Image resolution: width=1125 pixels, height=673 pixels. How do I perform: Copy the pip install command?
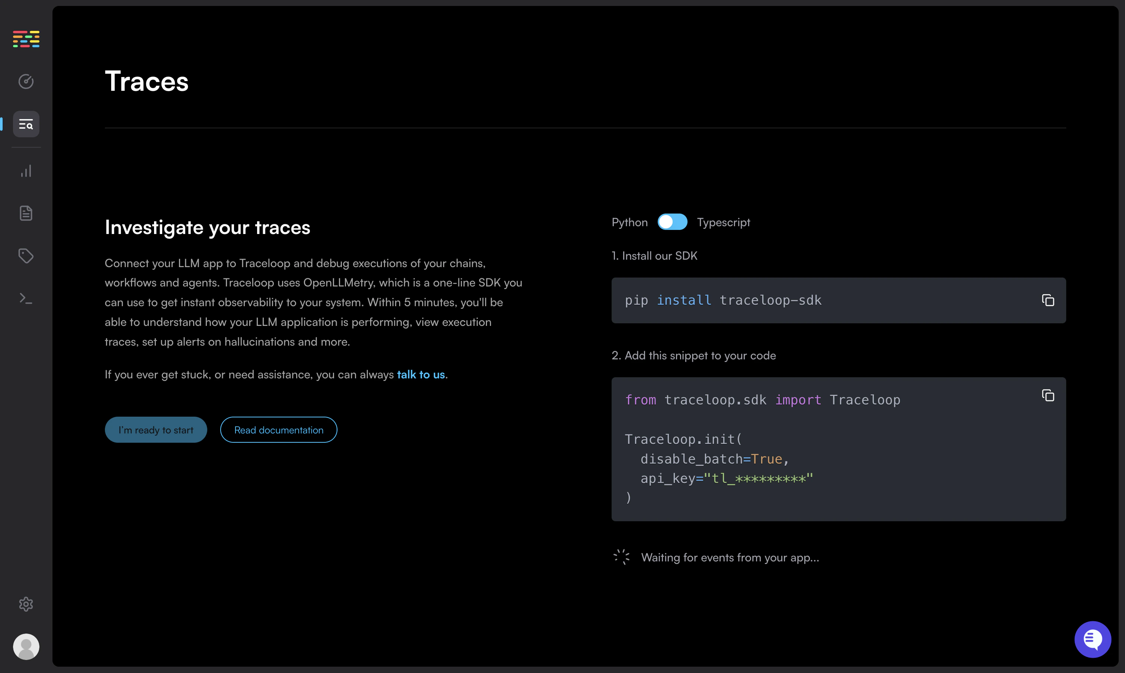tap(1048, 300)
